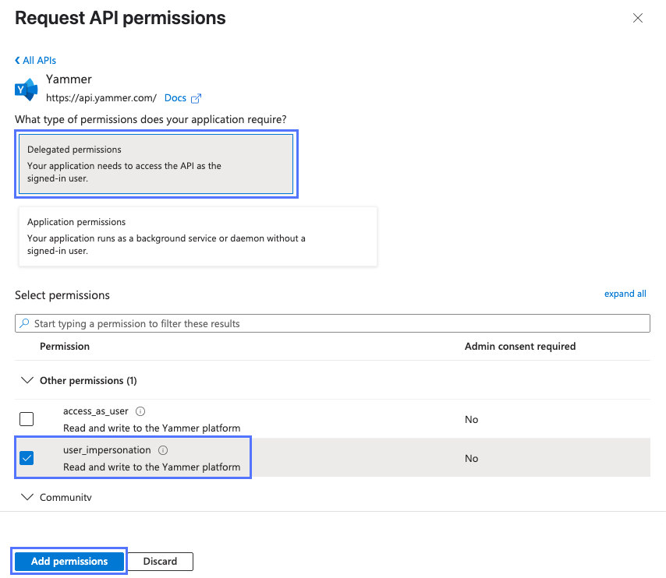Click No in the access_as_user row
This screenshot has height=578, width=666.
pyautogui.click(x=472, y=419)
